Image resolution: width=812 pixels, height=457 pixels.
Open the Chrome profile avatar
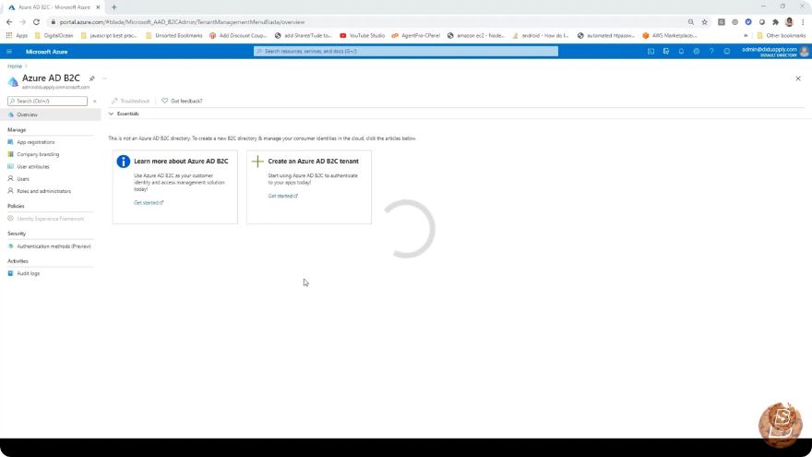tap(789, 22)
